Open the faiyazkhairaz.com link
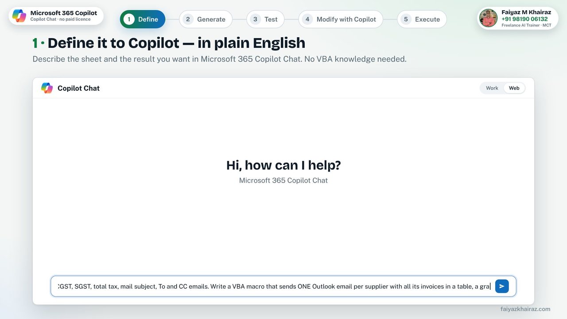Image resolution: width=567 pixels, height=319 pixels. (525, 309)
